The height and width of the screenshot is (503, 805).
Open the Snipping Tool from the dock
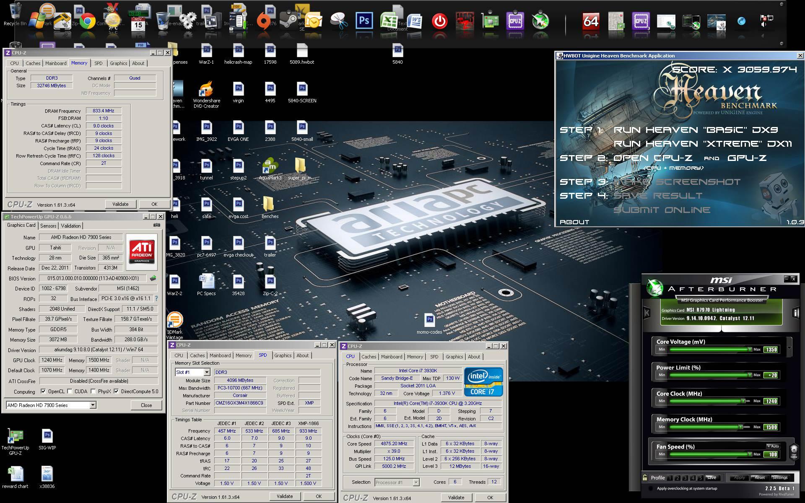[339, 21]
